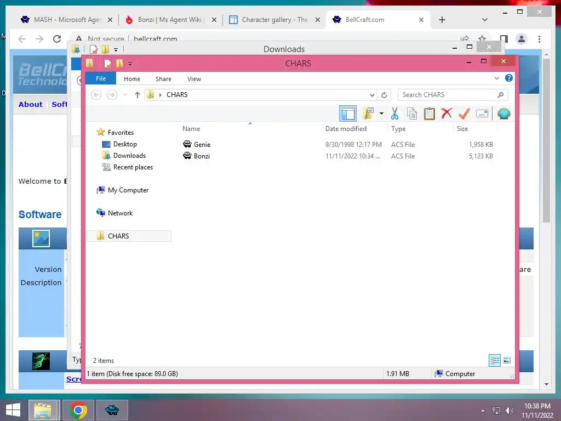Click the Rename toolbar icon
Viewport: 561px width, 421px height.
coord(482,113)
